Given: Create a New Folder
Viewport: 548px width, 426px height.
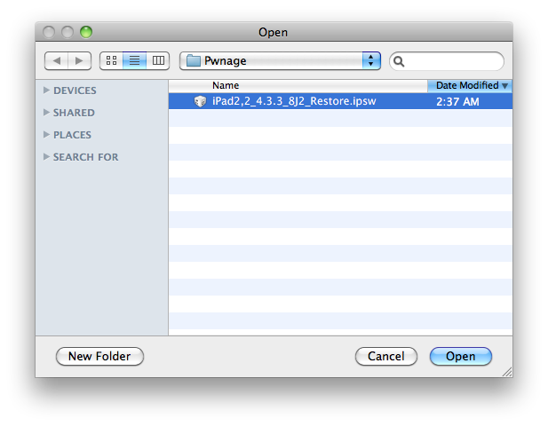Looking at the screenshot, I should click(99, 356).
